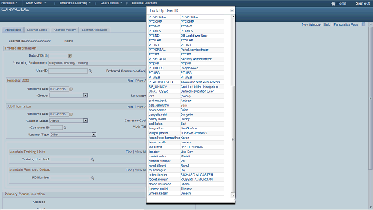
Task: Open the Customer ID lookup magnifier icon
Action: click(x=65, y=128)
